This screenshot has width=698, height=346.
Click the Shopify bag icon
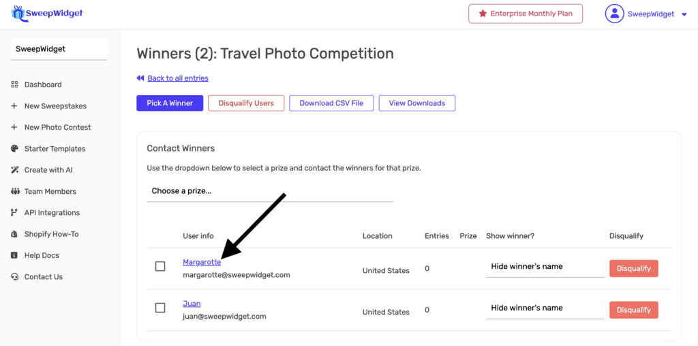14,234
